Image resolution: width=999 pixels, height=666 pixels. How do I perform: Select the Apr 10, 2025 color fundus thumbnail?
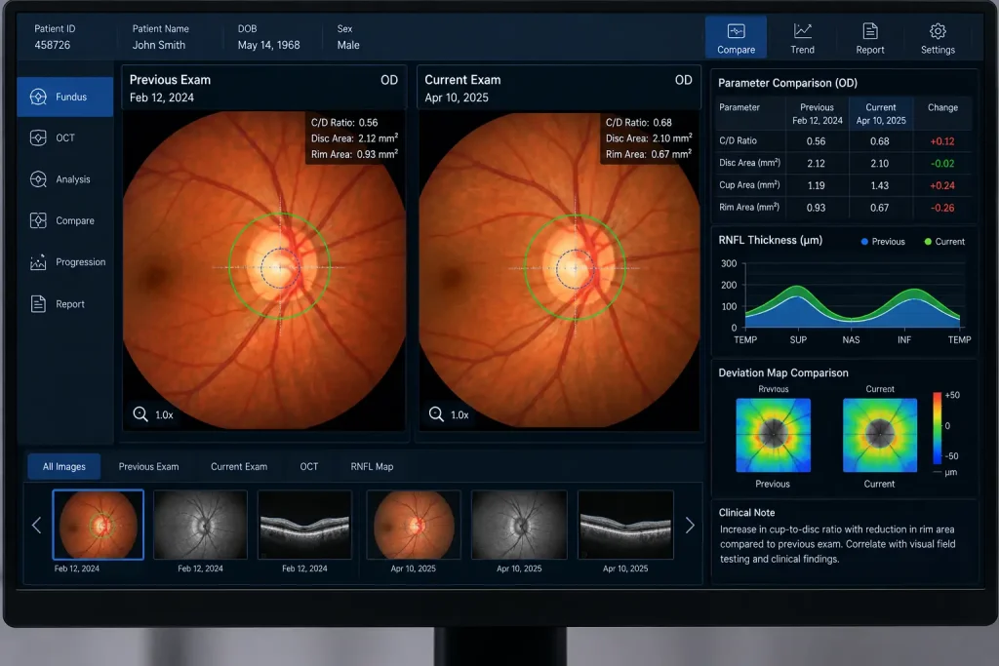[x=414, y=525]
